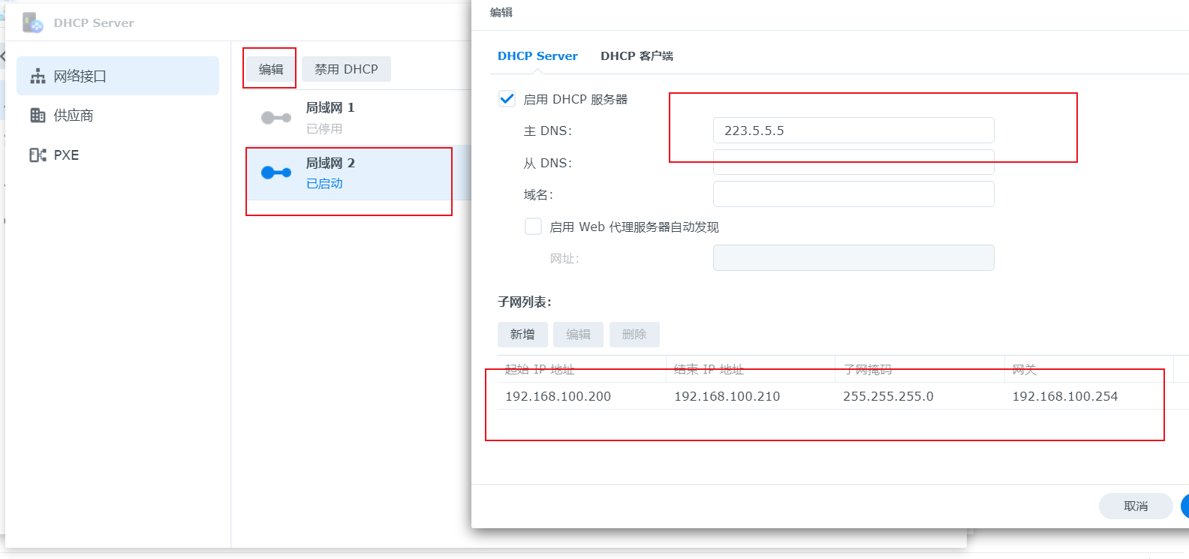Click the 编辑 button above the interface list

271,69
